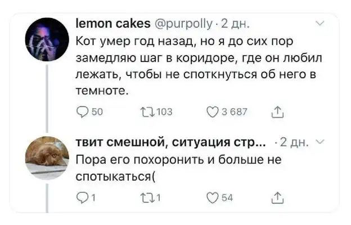Open lemon cakes profile name

(112, 24)
